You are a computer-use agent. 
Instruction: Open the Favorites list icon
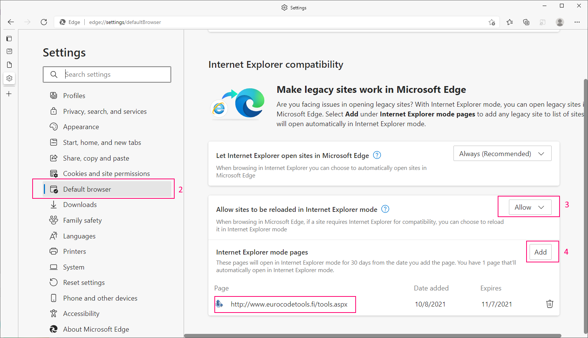point(510,22)
